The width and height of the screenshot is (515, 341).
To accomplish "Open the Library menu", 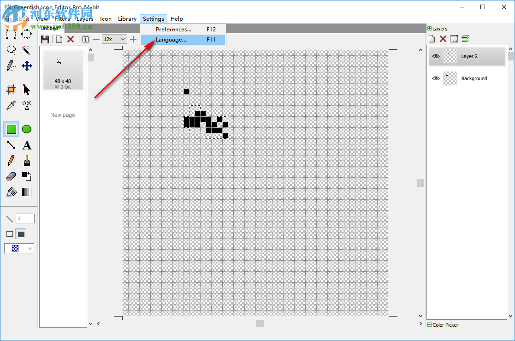I will point(127,19).
